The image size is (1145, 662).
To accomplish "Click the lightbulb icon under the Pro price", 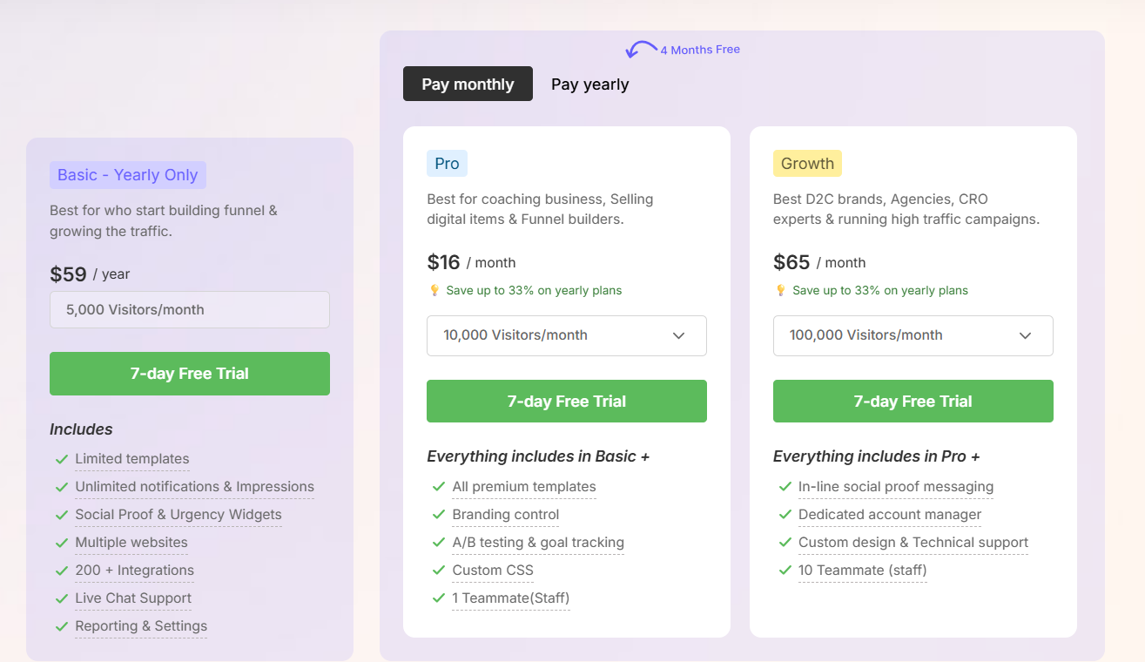I will pos(434,290).
